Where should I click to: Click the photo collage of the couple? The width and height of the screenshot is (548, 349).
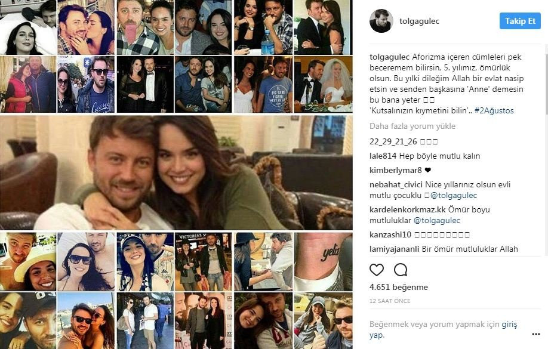tap(179, 173)
